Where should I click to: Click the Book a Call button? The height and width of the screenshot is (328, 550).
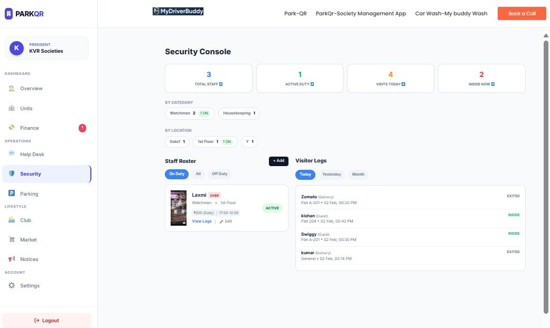coord(521,14)
